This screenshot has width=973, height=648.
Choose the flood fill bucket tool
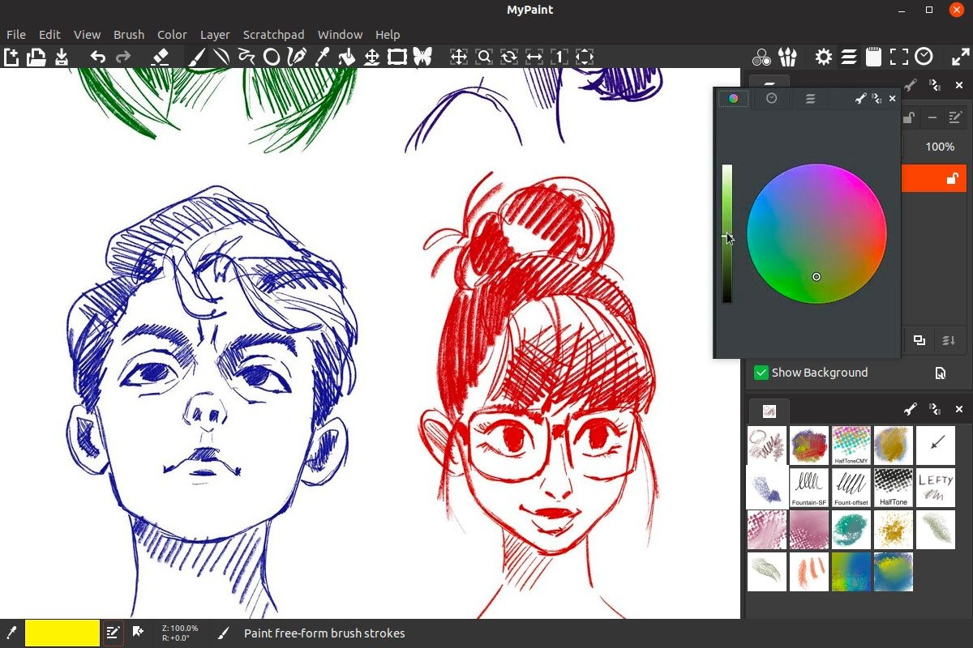pyautogui.click(x=347, y=57)
